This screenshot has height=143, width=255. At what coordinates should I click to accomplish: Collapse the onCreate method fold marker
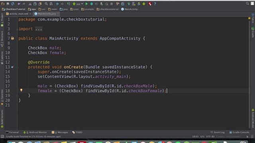17,67
